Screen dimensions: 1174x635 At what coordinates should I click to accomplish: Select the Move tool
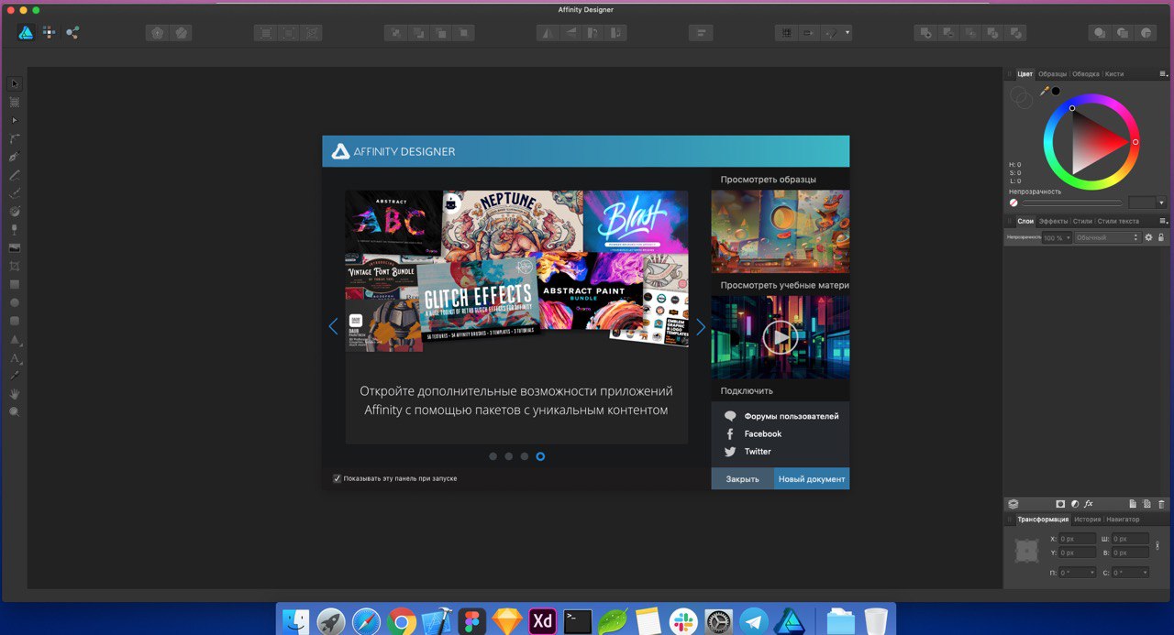[15, 84]
